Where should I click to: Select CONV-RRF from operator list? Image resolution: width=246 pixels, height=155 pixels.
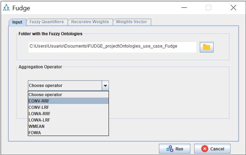pyautogui.click(x=68, y=101)
